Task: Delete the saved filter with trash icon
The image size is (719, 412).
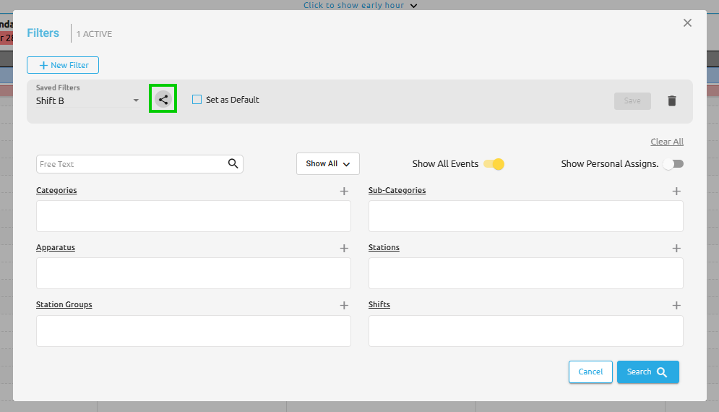Action: (671, 101)
